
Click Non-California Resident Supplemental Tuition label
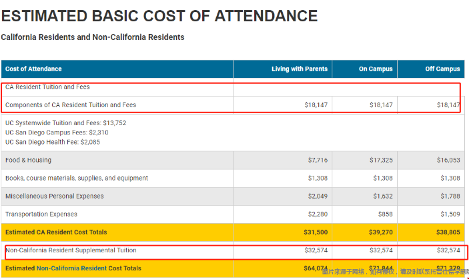[71, 250]
